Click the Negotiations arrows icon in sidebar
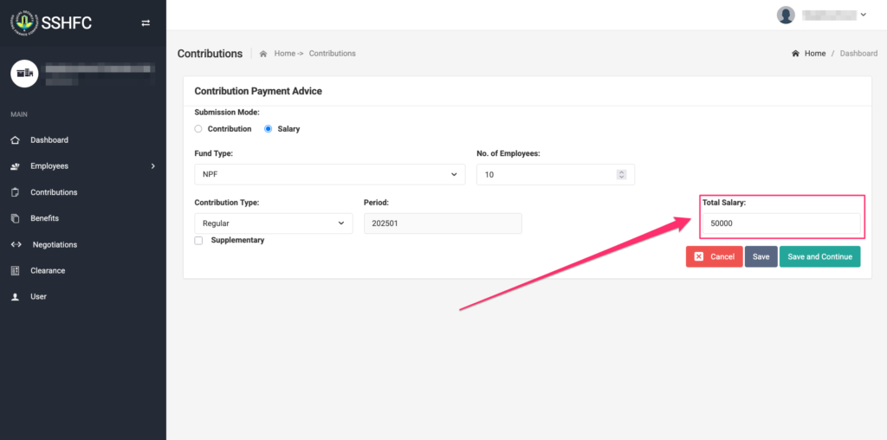 coord(15,244)
